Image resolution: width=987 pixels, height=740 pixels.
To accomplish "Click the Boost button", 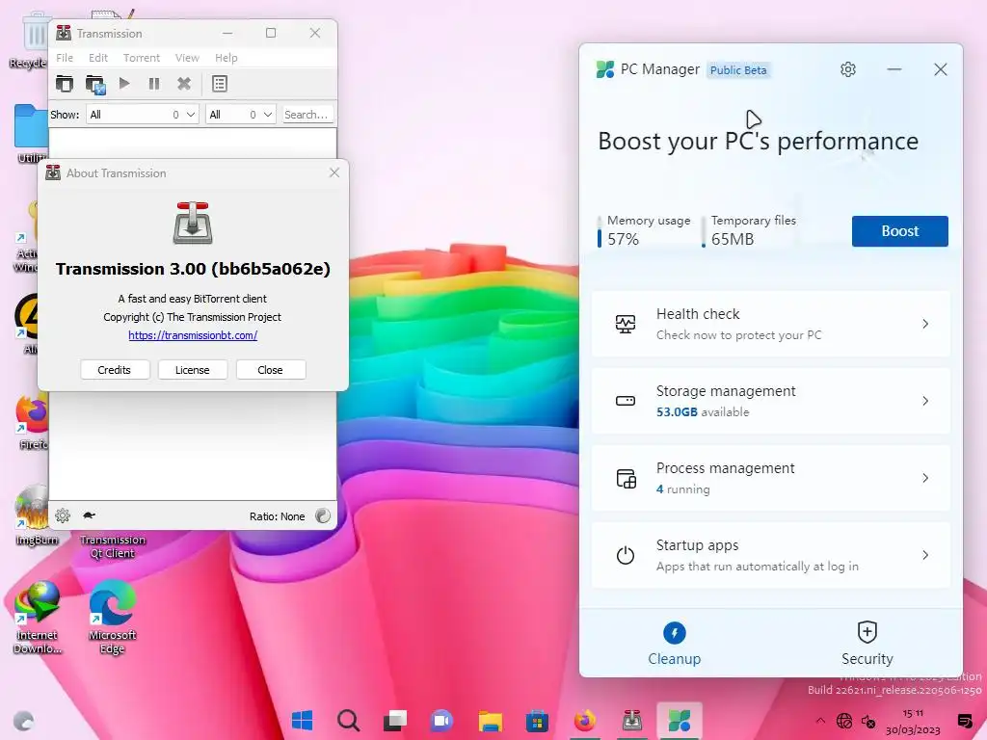I will (x=899, y=231).
